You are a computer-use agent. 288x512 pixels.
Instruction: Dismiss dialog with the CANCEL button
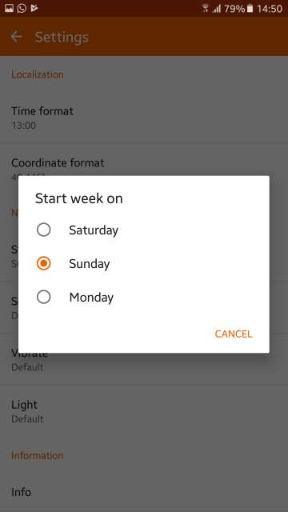[x=234, y=334]
